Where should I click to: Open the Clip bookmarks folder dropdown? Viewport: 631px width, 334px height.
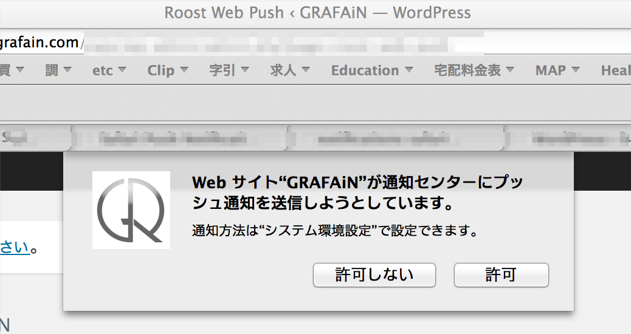click(168, 70)
